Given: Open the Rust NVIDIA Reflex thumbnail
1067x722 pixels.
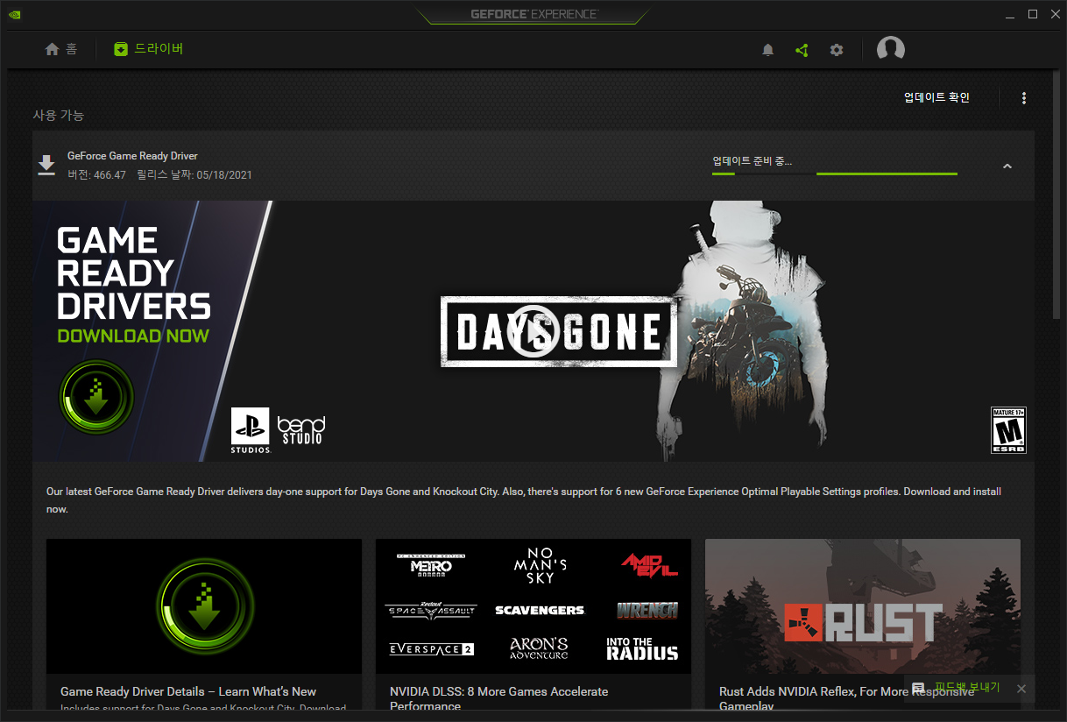Looking at the screenshot, I should click(x=863, y=606).
